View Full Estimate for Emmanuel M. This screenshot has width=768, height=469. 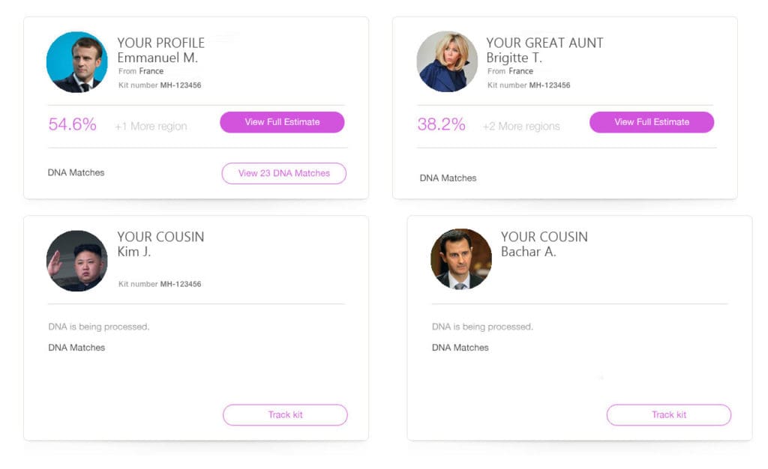pyautogui.click(x=282, y=122)
